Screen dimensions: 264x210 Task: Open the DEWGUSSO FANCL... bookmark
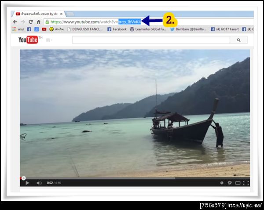coord(85,29)
